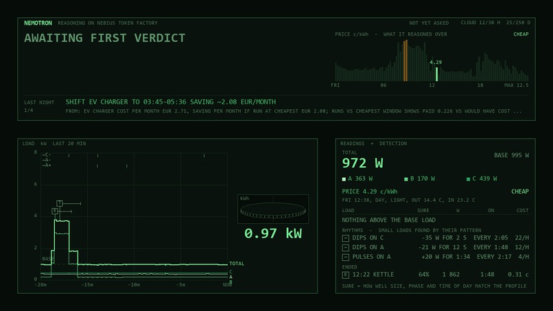Click the rhythm icon beside PULSES ON A
Screen dimensions: 553x311
(345, 257)
